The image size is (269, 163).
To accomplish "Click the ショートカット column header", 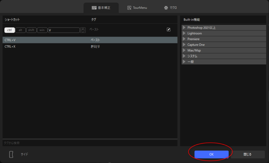I will pos(12,19).
